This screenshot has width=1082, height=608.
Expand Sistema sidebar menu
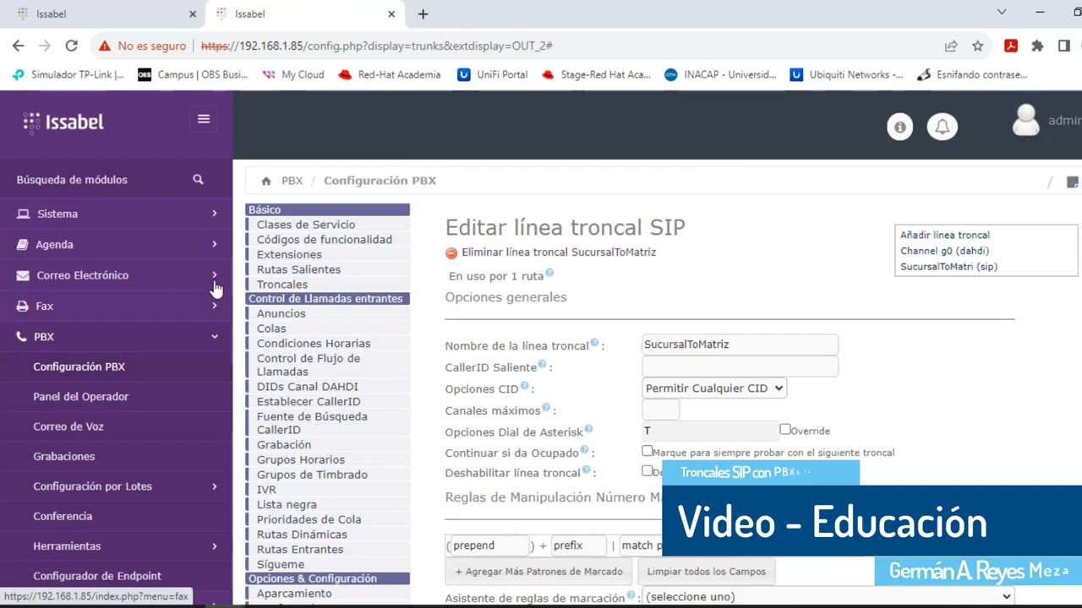click(116, 214)
